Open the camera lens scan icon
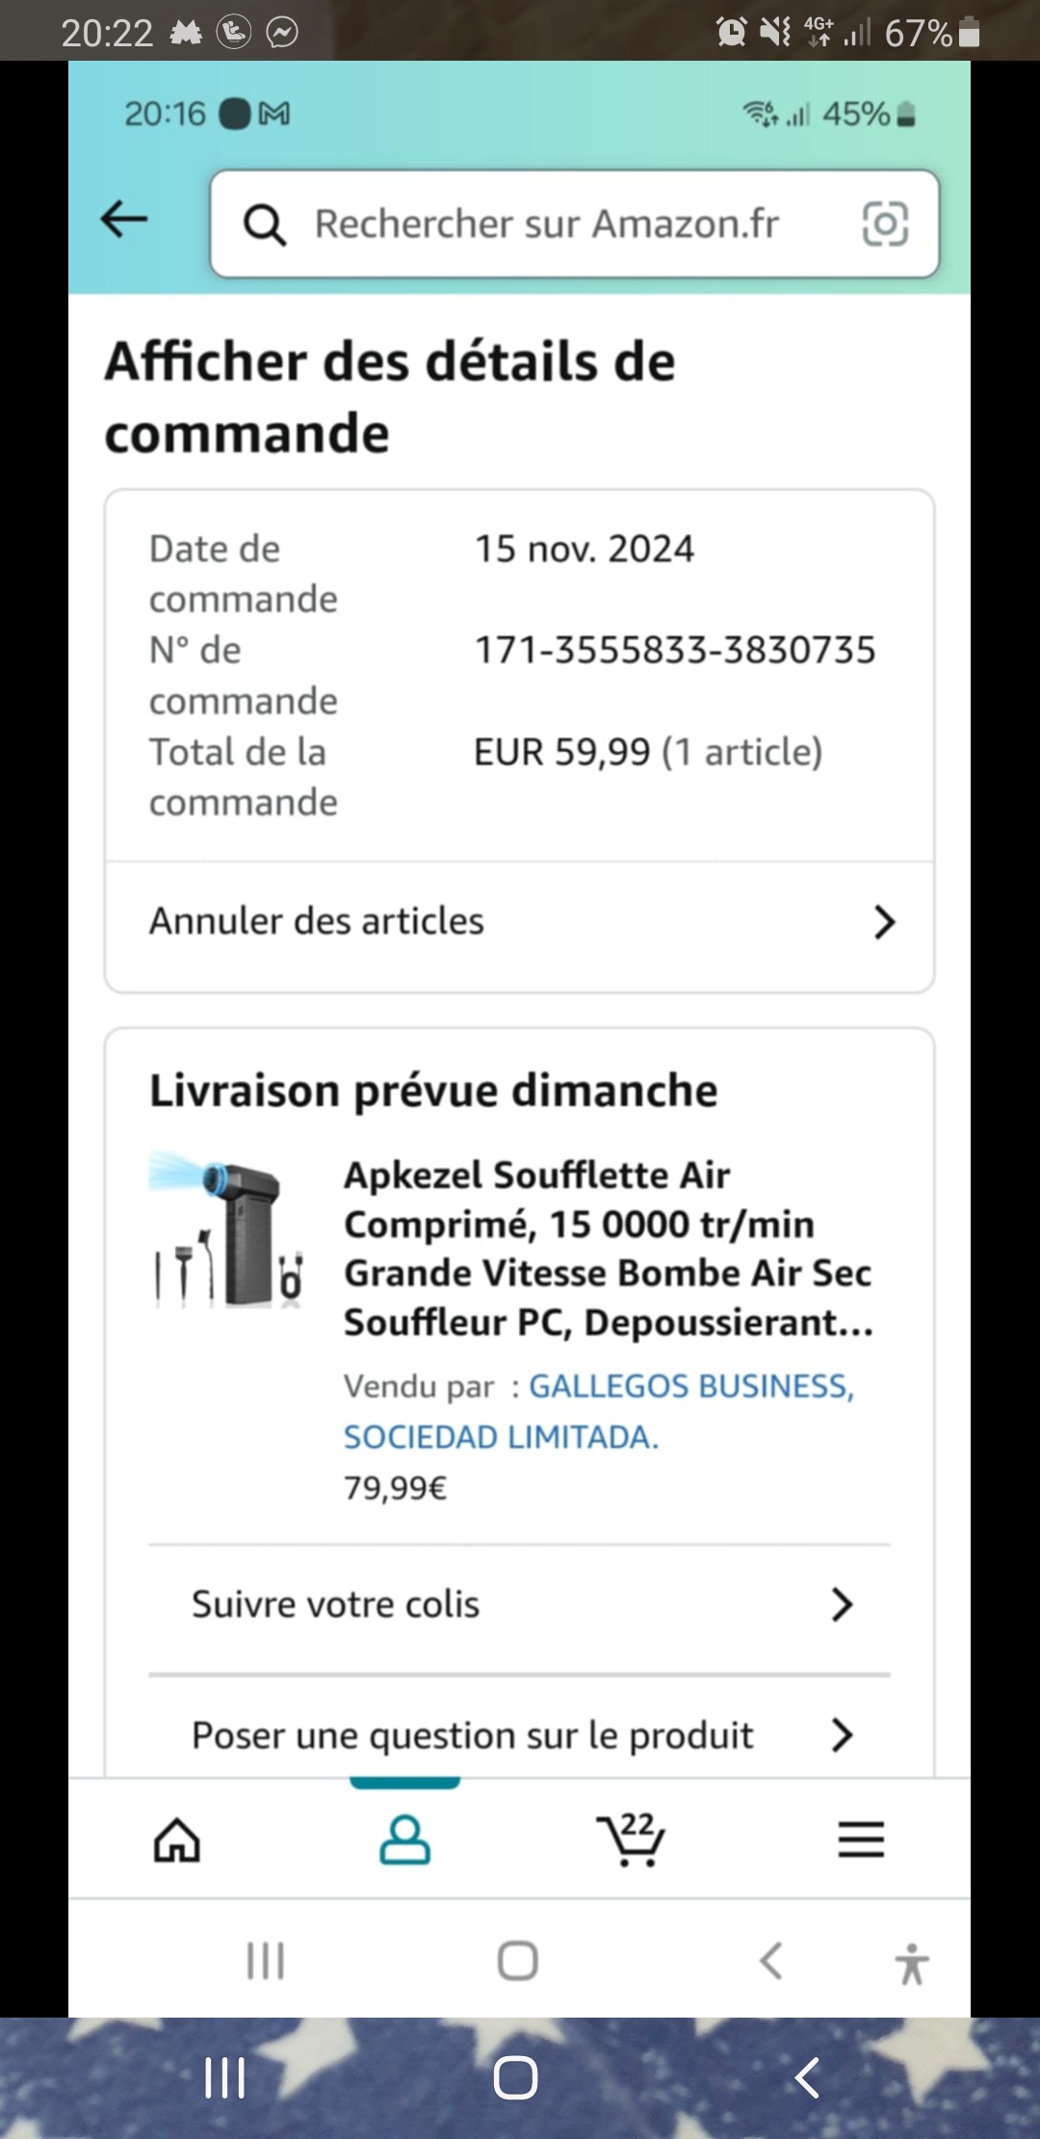Image resolution: width=1040 pixels, height=2139 pixels. click(x=884, y=224)
